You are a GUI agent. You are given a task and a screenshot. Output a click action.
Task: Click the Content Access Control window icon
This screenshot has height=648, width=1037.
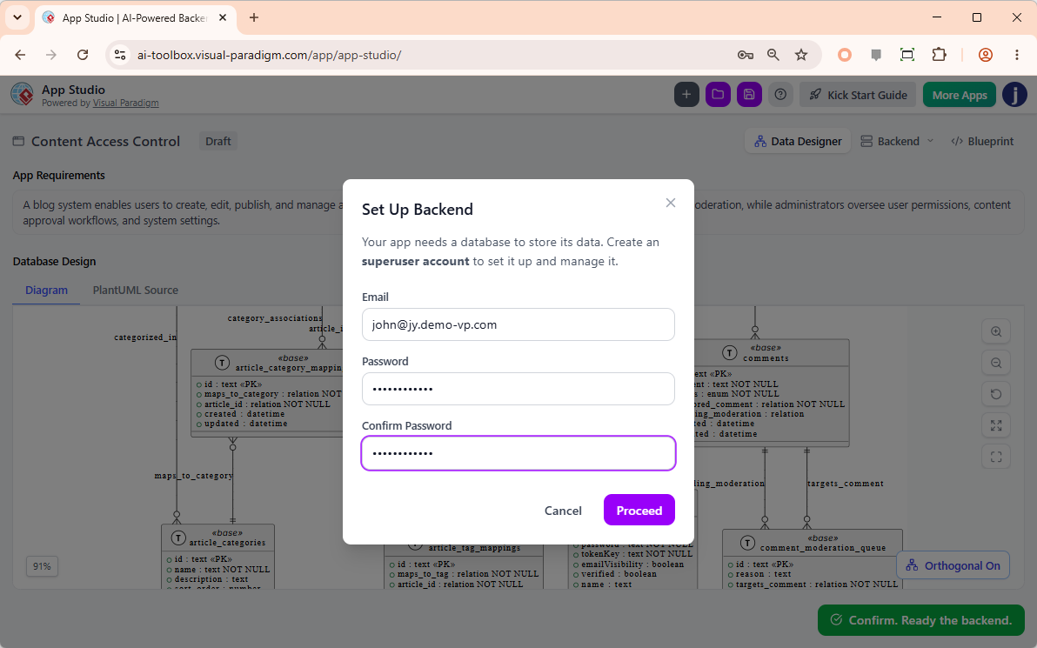coord(18,141)
